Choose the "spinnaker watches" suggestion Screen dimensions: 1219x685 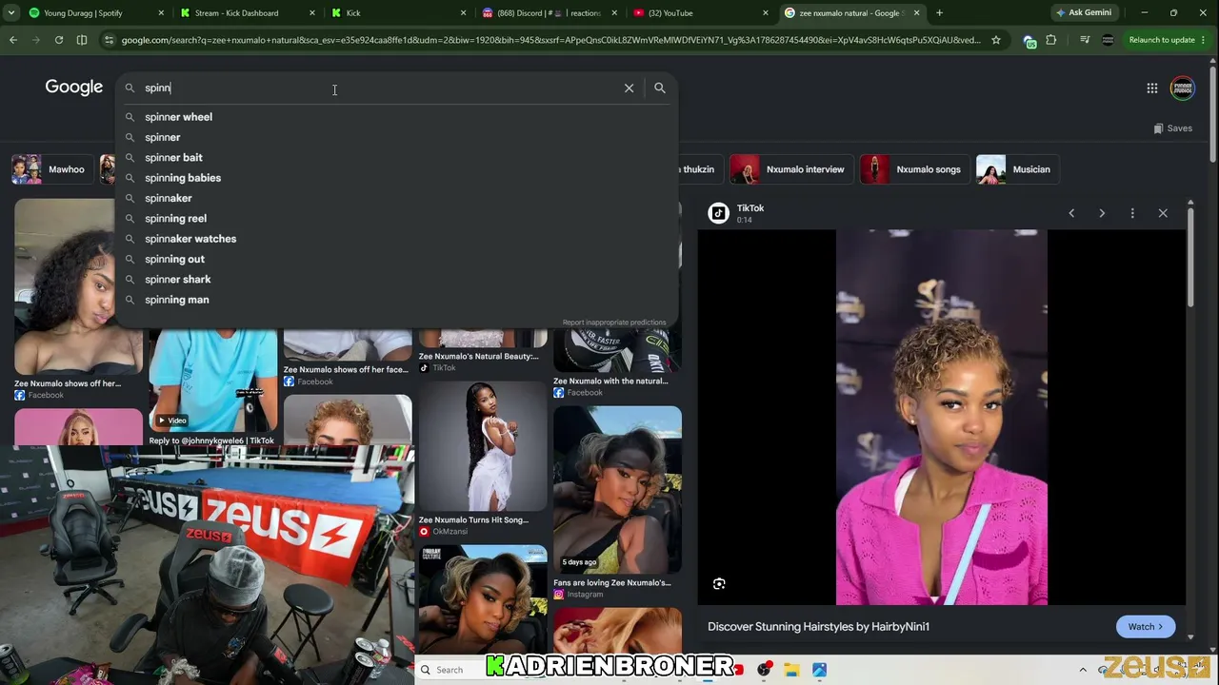coord(396,239)
